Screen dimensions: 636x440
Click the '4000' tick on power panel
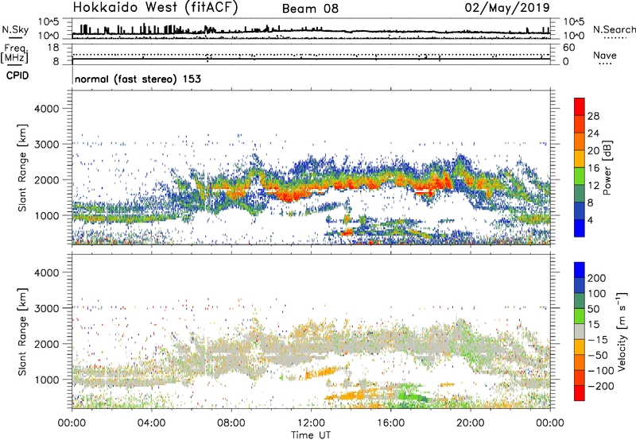47,109
